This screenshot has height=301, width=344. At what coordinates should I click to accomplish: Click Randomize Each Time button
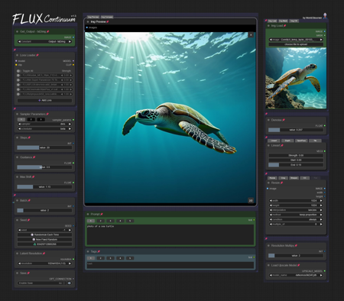click(x=44, y=235)
